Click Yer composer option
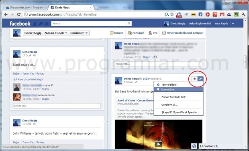249x151 pixels. 153,33
